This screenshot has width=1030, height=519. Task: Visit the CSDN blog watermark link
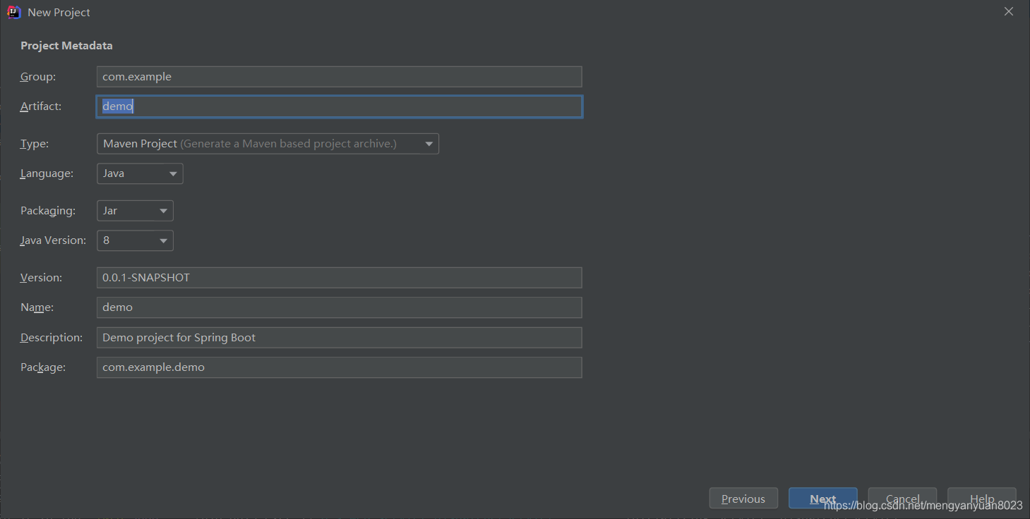[922, 505]
